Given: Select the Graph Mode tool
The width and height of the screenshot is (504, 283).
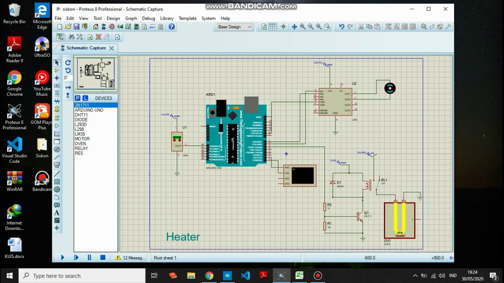Looking at the screenshot, I should click(x=57, y=134).
